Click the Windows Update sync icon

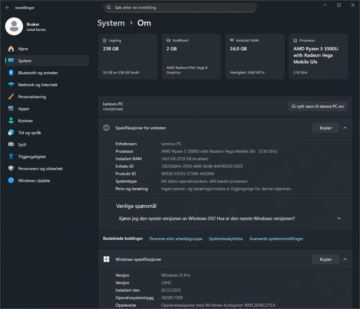coord(11,181)
